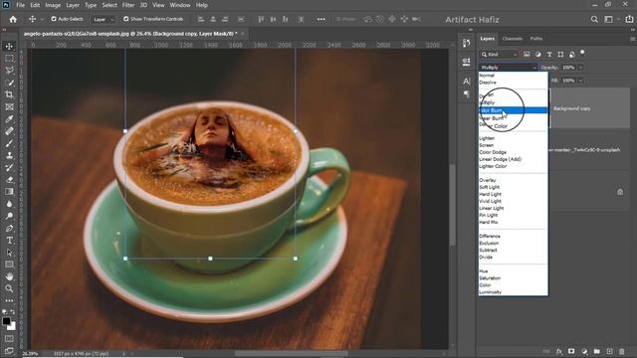The width and height of the screenshot is (637, 358).
Task: Filter for adjustment layers icon
Action: 537,55
